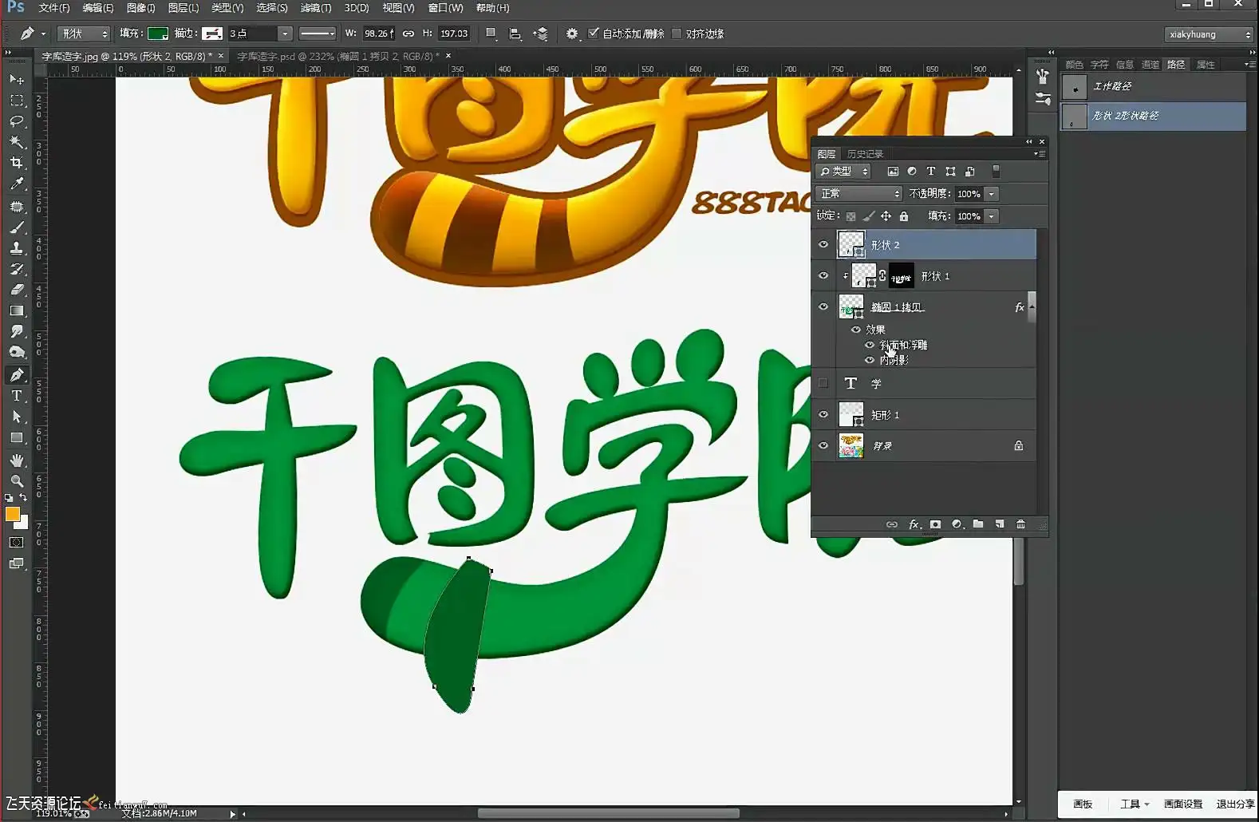Hide the 背景 layer
Screen dimensions: 1259x822
(x=823, y=446)
